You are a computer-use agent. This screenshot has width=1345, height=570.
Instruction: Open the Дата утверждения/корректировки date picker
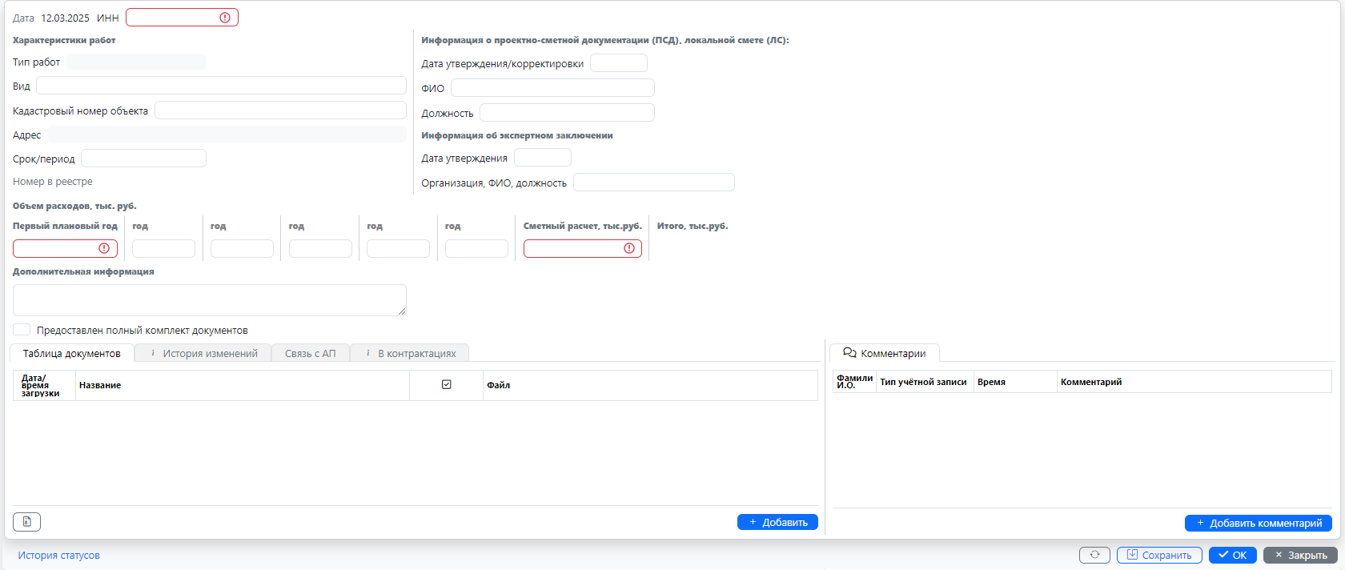point(618,63)
